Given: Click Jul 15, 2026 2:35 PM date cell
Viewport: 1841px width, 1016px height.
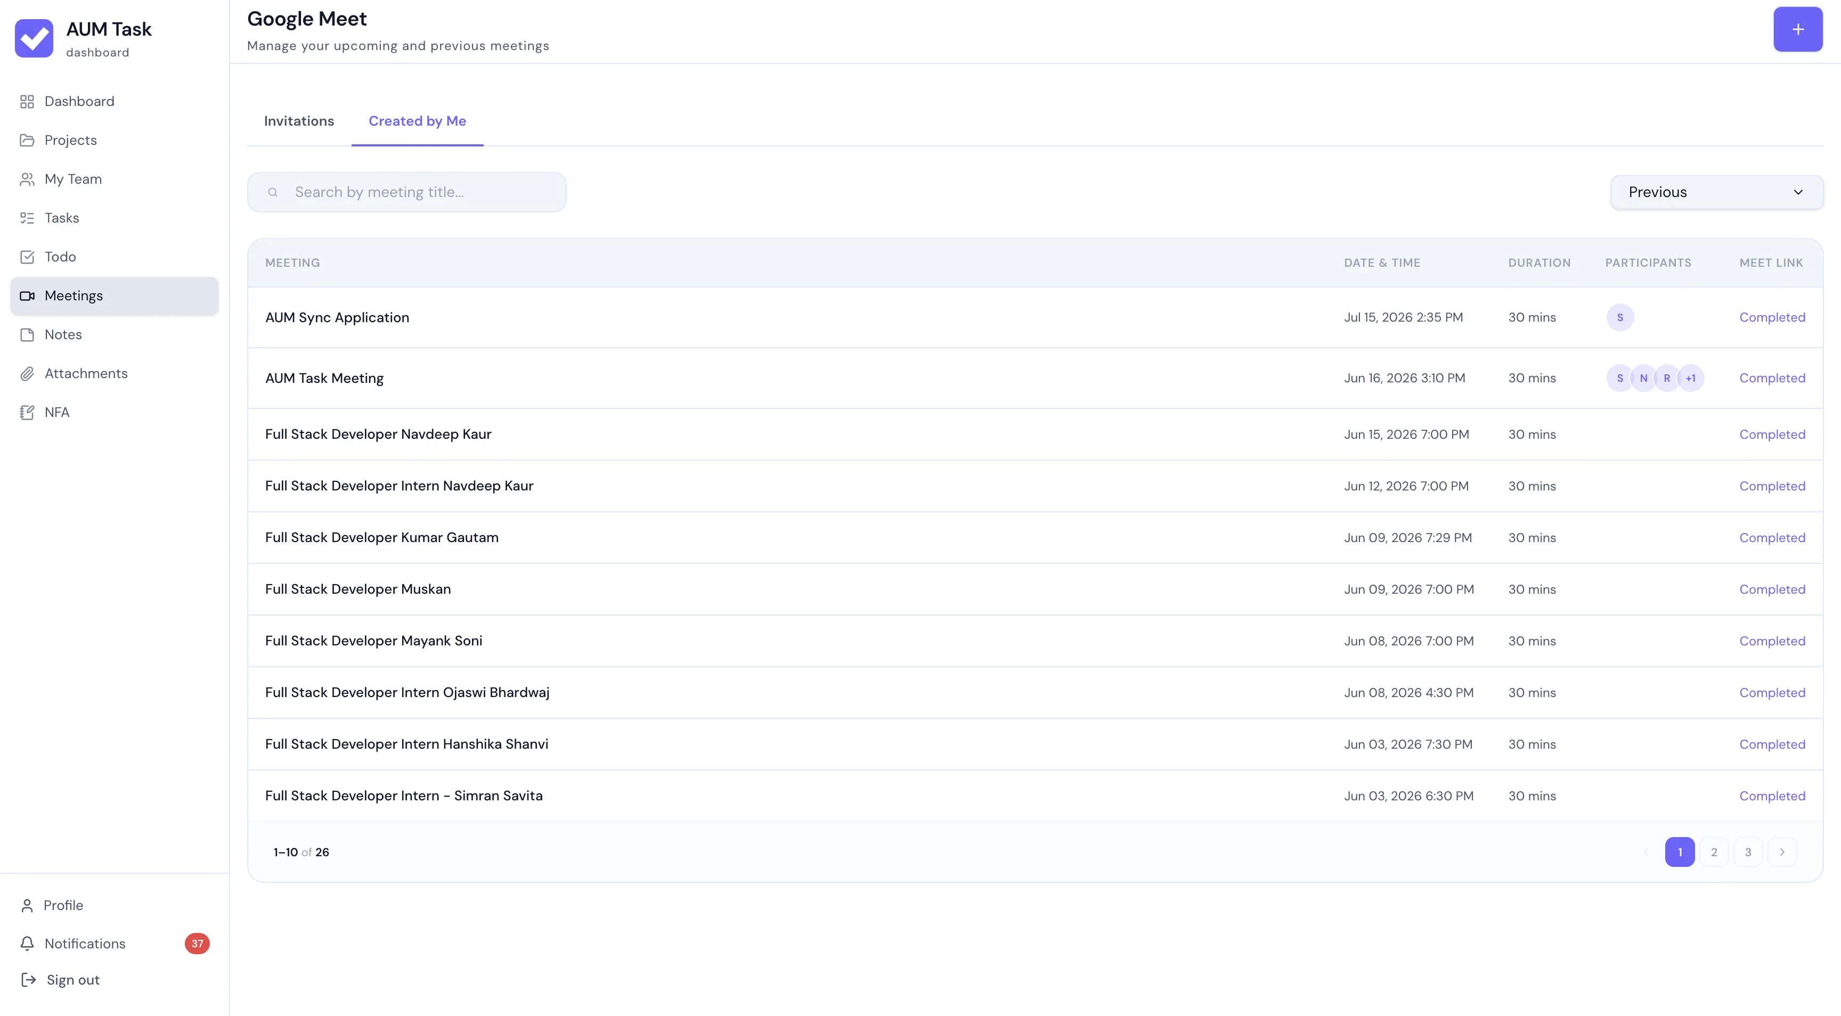Looking at the screenshot, I should [x=1403, y=317].
